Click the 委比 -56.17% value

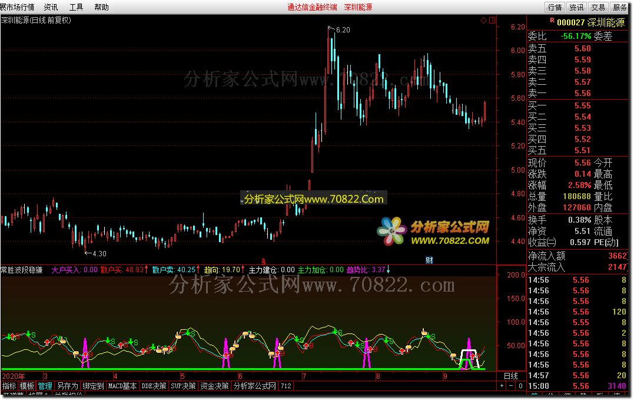pos(576,36)
